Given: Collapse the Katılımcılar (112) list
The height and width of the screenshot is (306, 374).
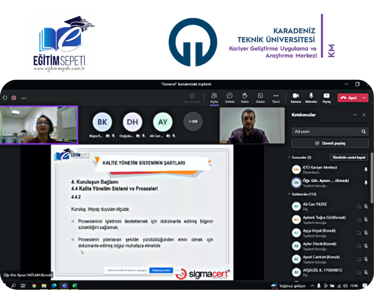Looking at the screenshot, I should pyautogui.click(x=289, y=194).
